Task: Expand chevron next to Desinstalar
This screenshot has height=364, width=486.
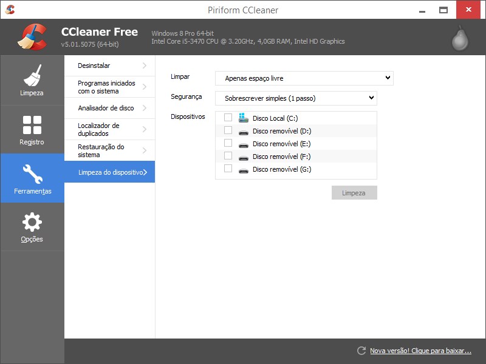Action: [x=145, y=66]
